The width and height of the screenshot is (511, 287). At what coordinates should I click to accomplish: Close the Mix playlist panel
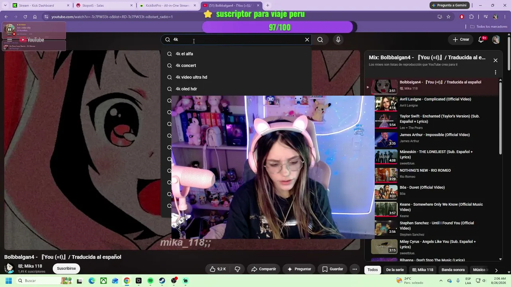[x=495, y=60]
